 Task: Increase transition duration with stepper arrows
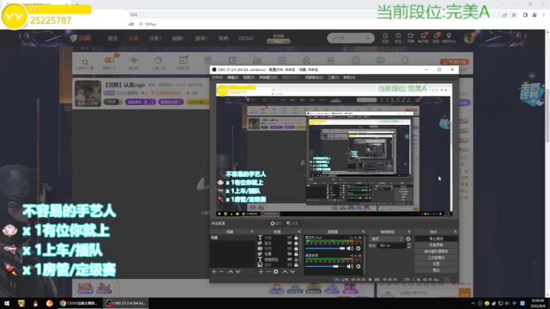[408, 244]
